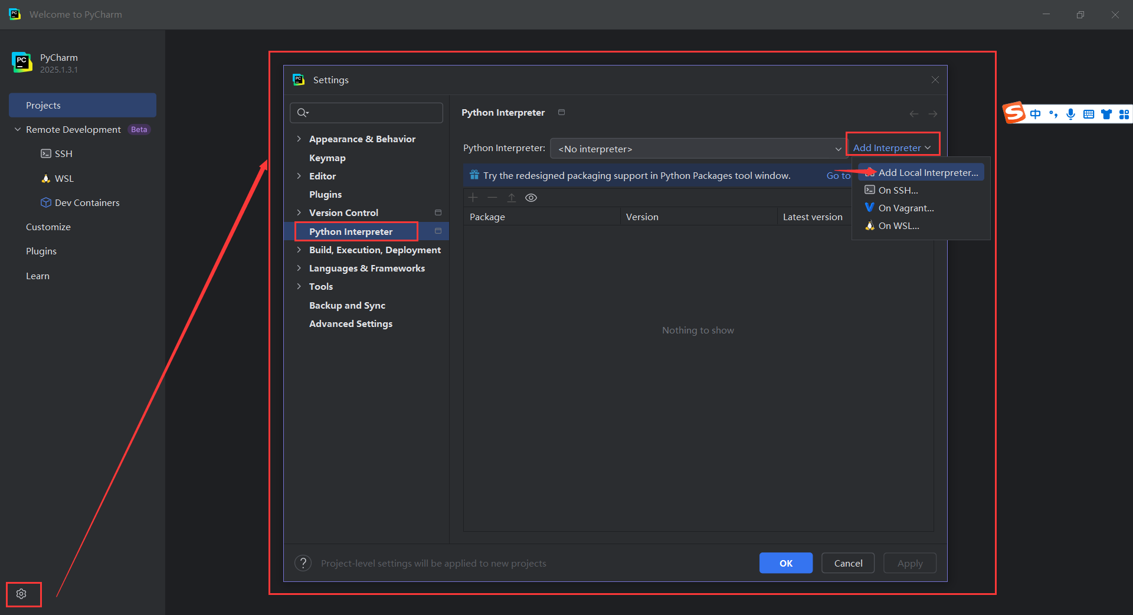Viewport: 1133px width, 615px height.
Task: Click the Cancel button
Action: (848, 563)
